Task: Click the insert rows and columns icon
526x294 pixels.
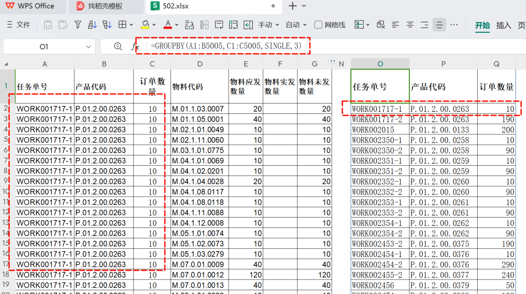Action: coord(190,25)
